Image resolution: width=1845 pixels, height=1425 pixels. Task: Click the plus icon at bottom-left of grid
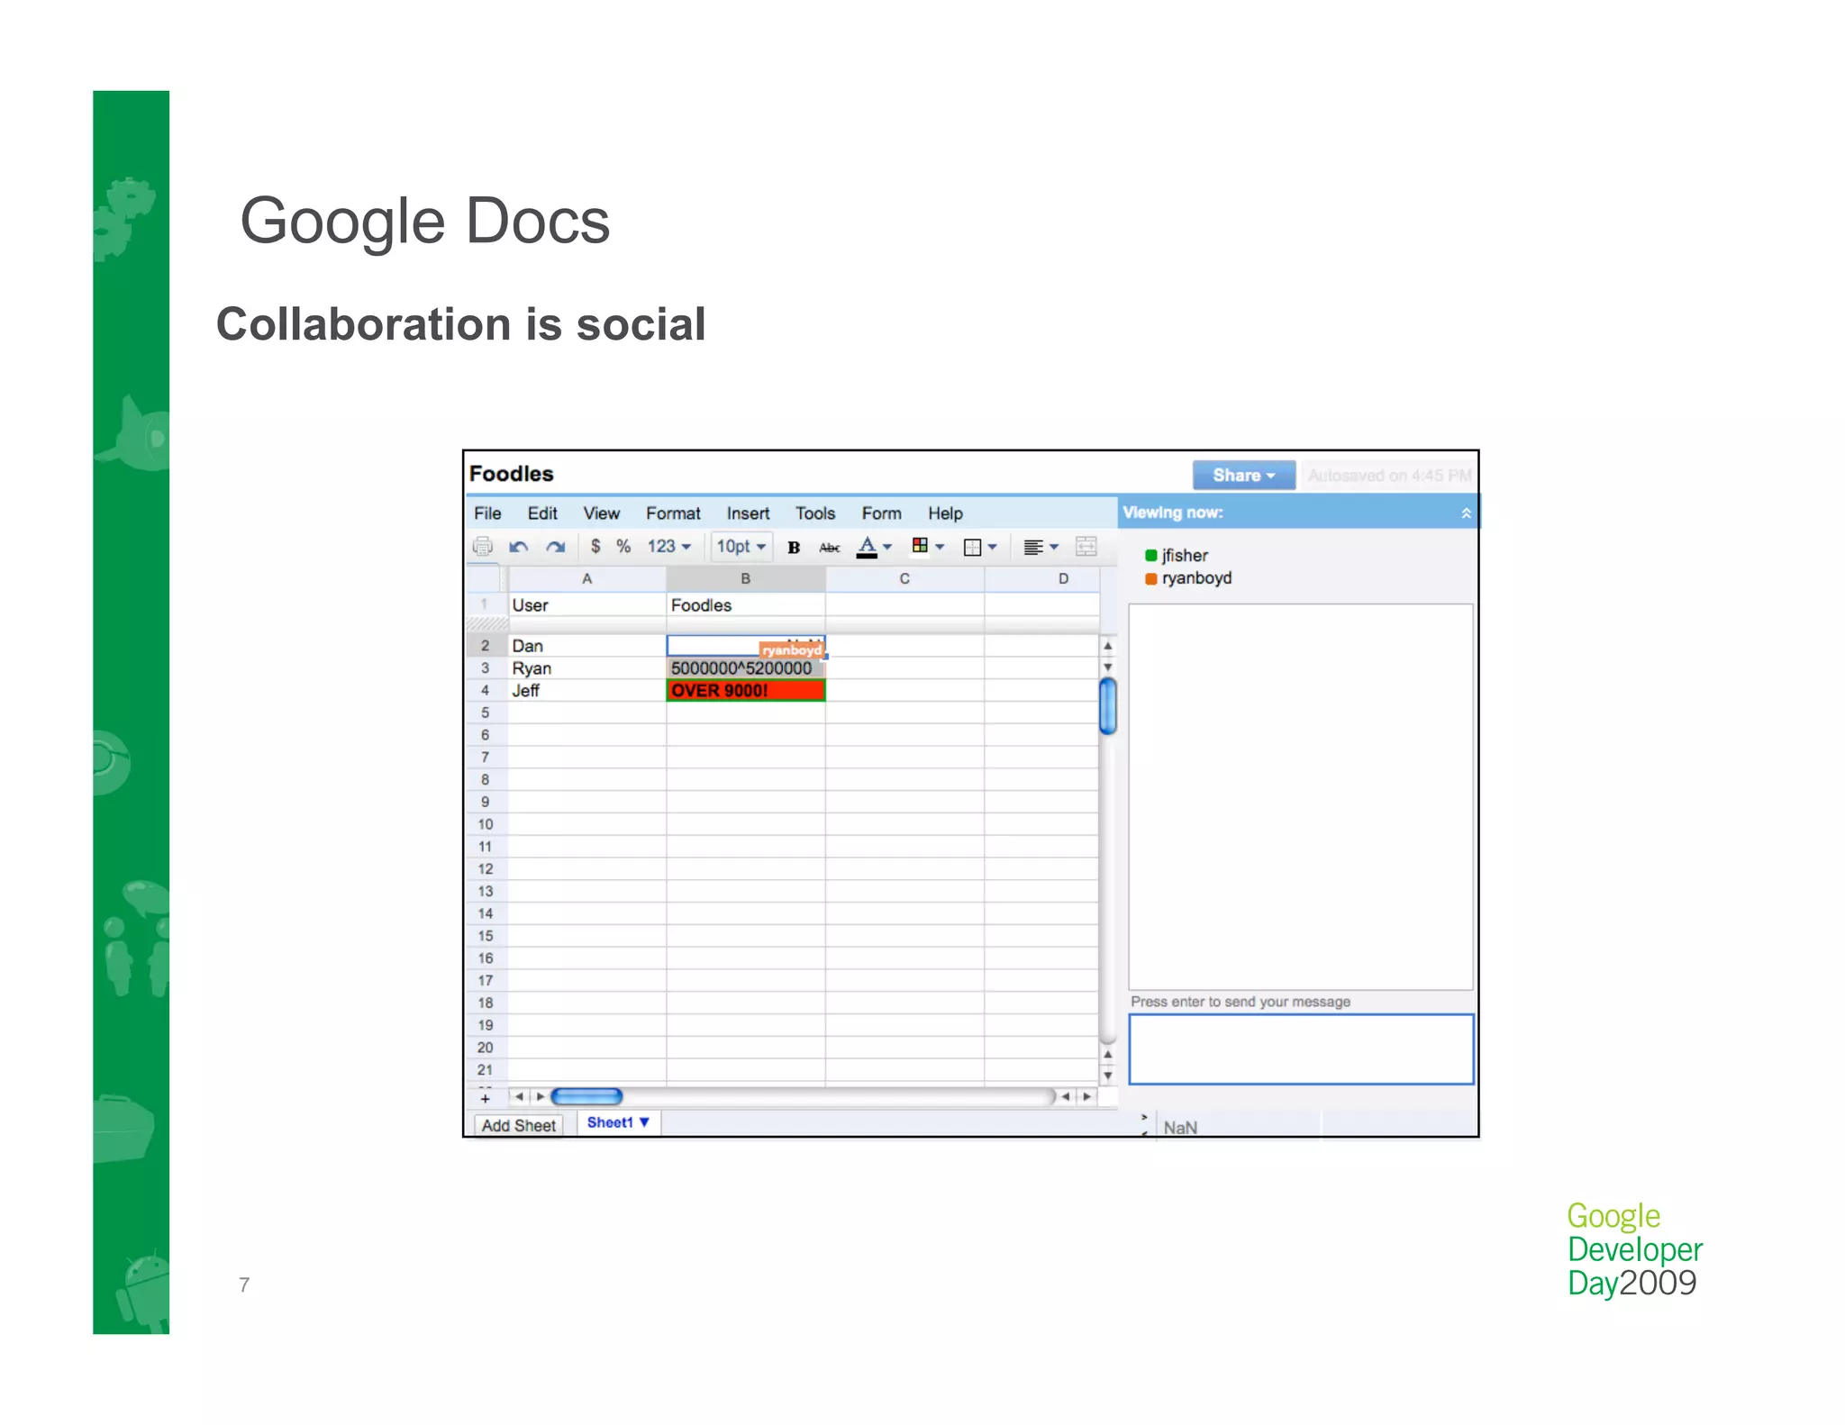485,1098
